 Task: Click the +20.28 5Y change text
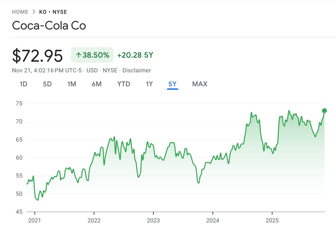tap(135, 55)
